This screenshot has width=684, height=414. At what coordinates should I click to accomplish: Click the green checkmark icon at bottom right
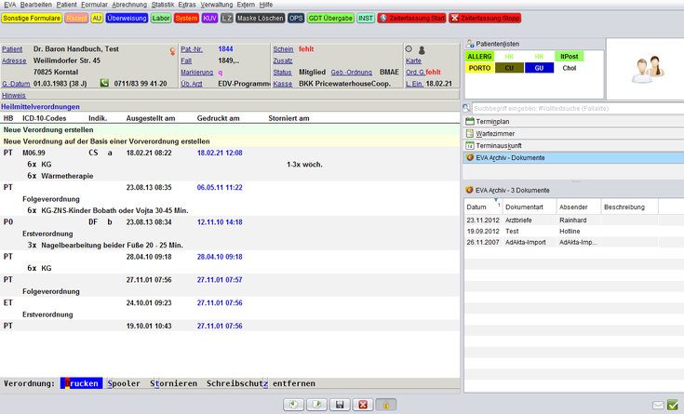click(673, 405)
